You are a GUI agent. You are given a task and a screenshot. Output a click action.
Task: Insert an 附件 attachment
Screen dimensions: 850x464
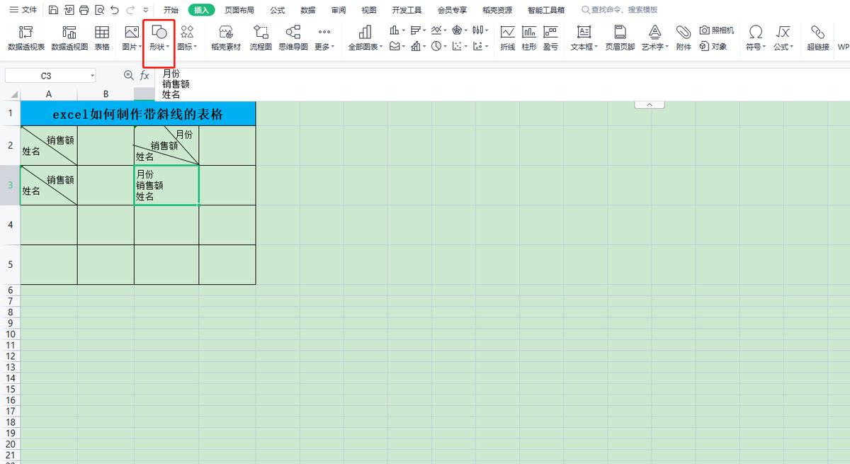[x=684, y=38]
